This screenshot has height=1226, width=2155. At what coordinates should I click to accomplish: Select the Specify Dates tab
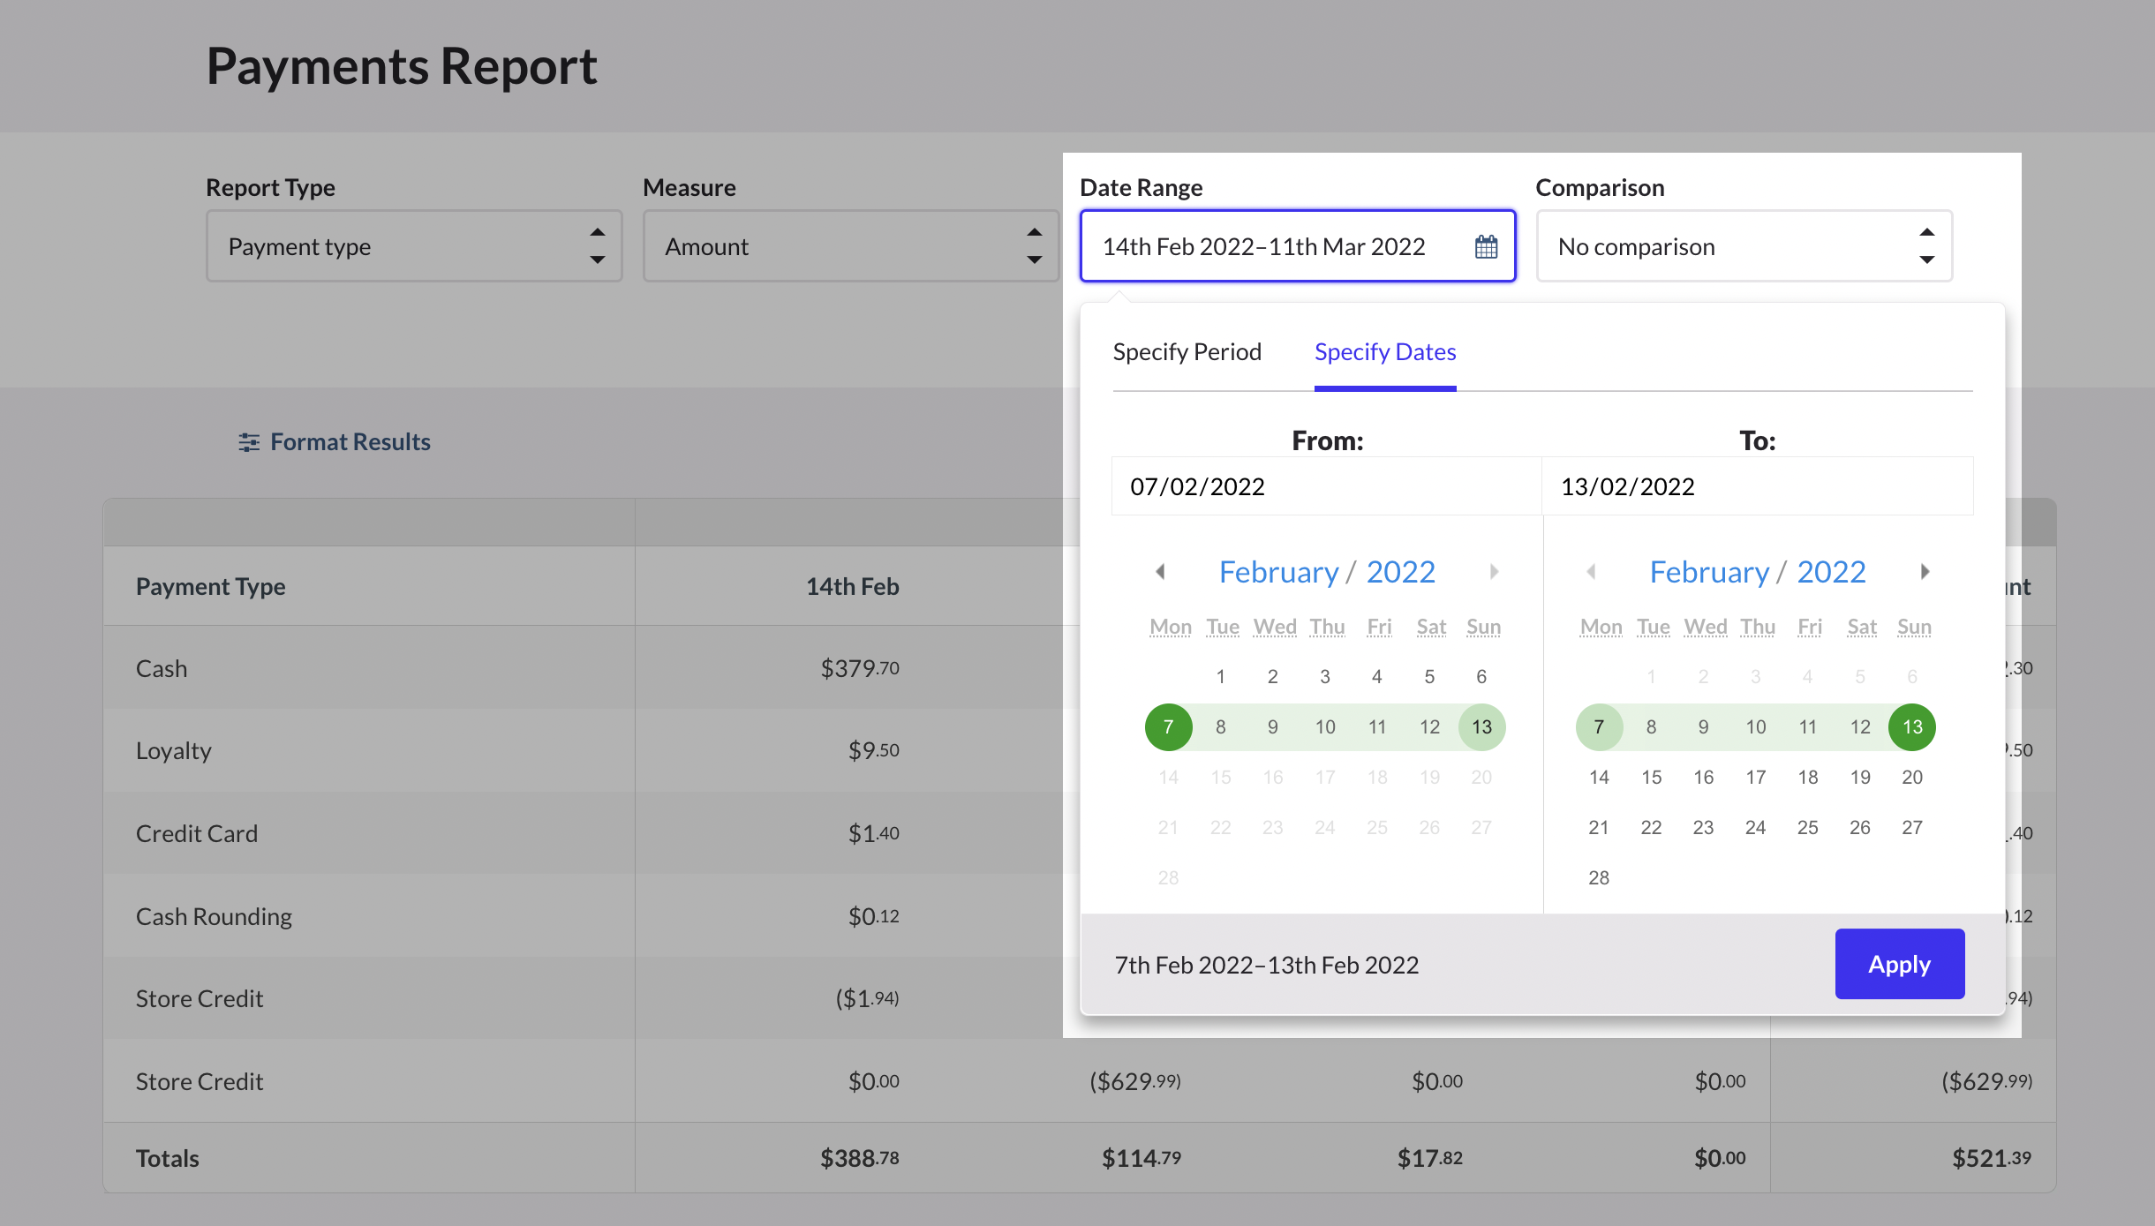pos(1384,352)
